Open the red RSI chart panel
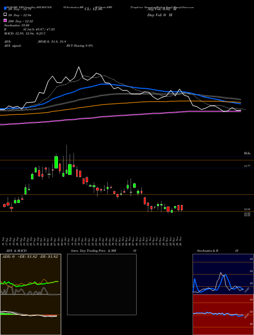 223,315
